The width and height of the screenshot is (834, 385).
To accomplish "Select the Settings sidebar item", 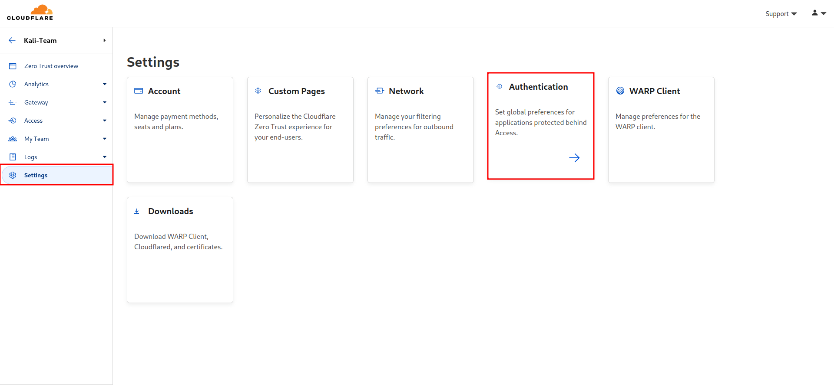I will (x=56, y=175).
